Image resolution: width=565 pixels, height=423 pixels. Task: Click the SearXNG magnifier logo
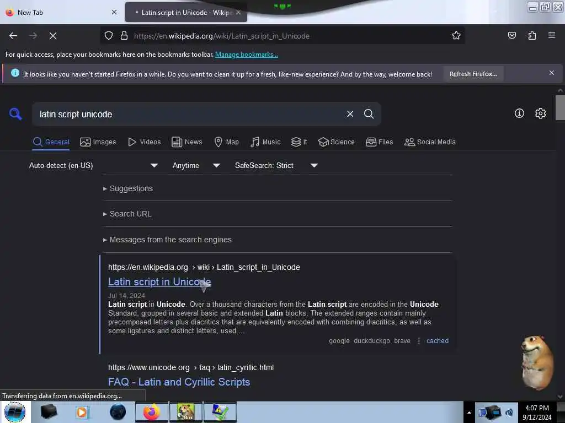pos(15,114)
